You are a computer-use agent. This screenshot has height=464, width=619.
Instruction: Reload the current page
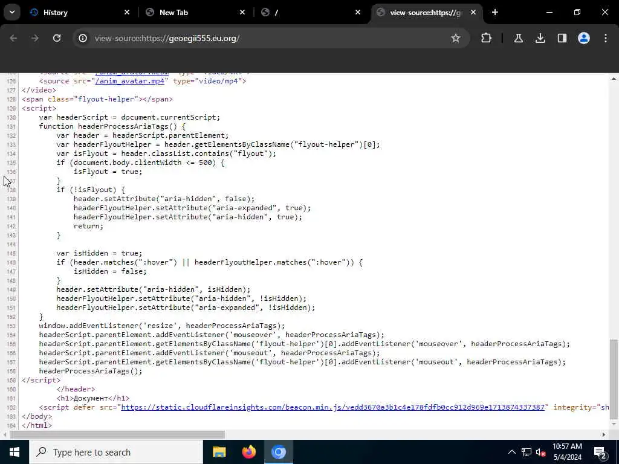(x=57, y=38)
